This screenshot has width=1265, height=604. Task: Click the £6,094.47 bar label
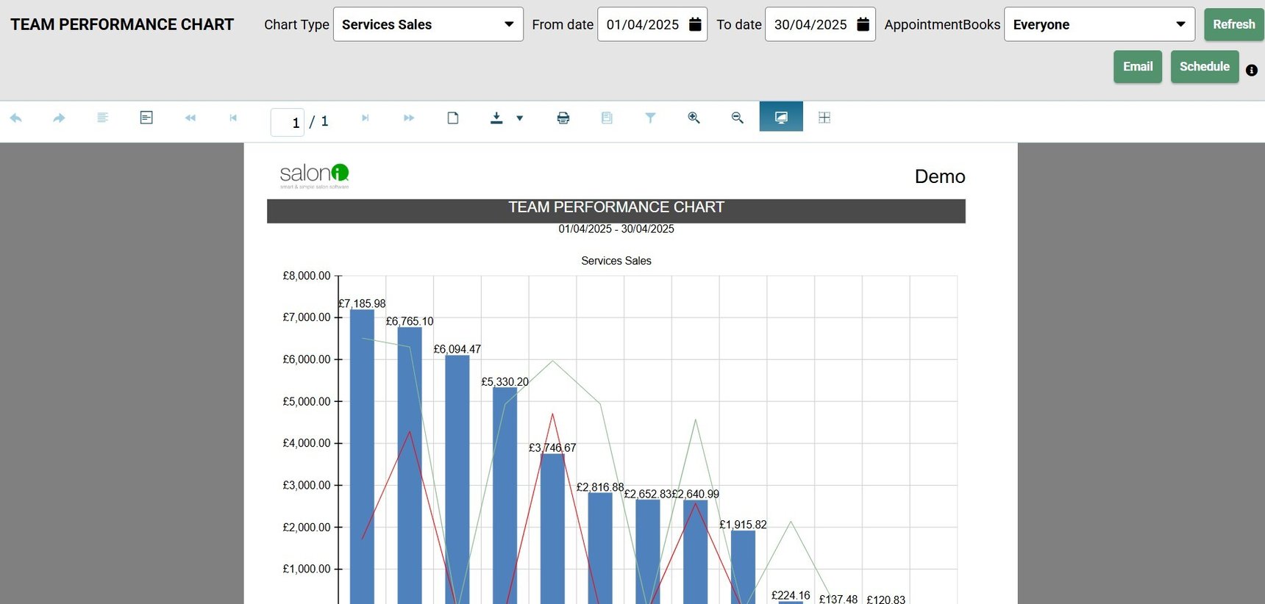point(457,349)
